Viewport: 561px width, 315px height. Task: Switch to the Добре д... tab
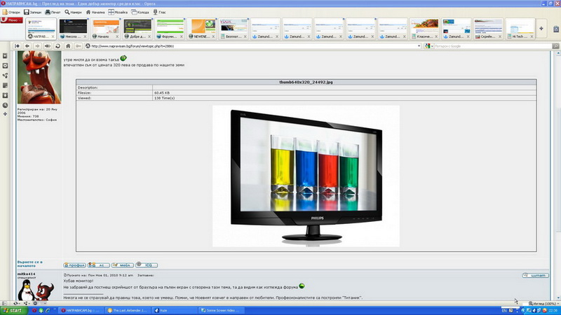click(x=137, y=29)
